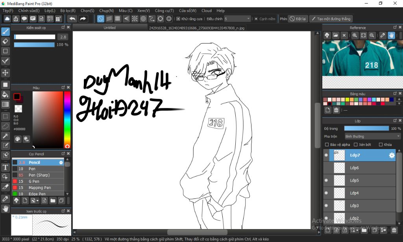The image size is (403, 242).
Task: Select the Text tool
Action: [x=6, y=167]
